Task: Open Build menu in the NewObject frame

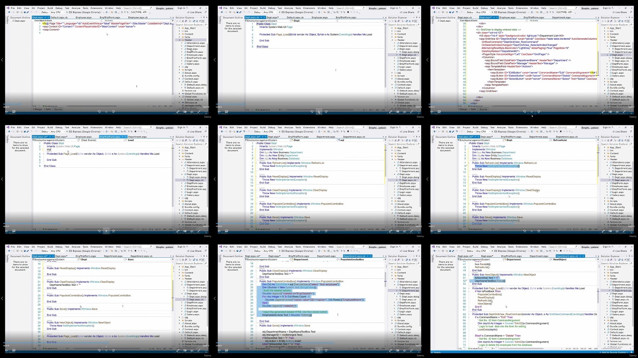Action: coord(475,247)
